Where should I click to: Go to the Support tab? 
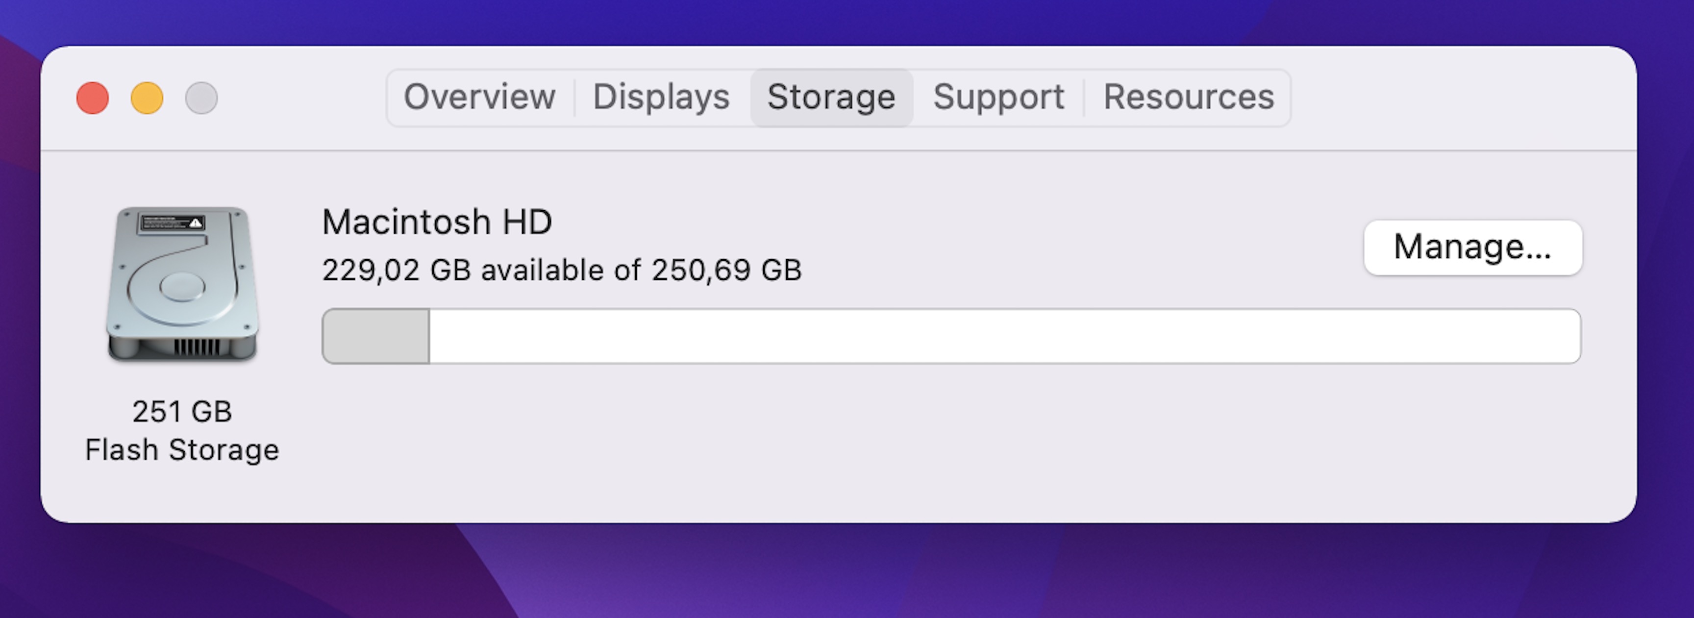pyautogui.click(x=998, y=98)
